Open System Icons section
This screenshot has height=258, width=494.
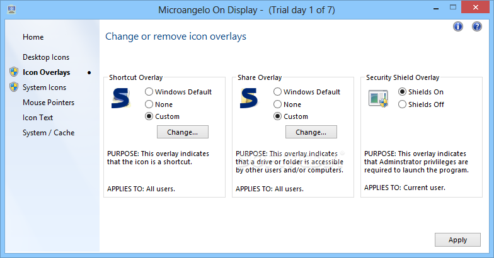pyautogui.click(x=44, y=87)
